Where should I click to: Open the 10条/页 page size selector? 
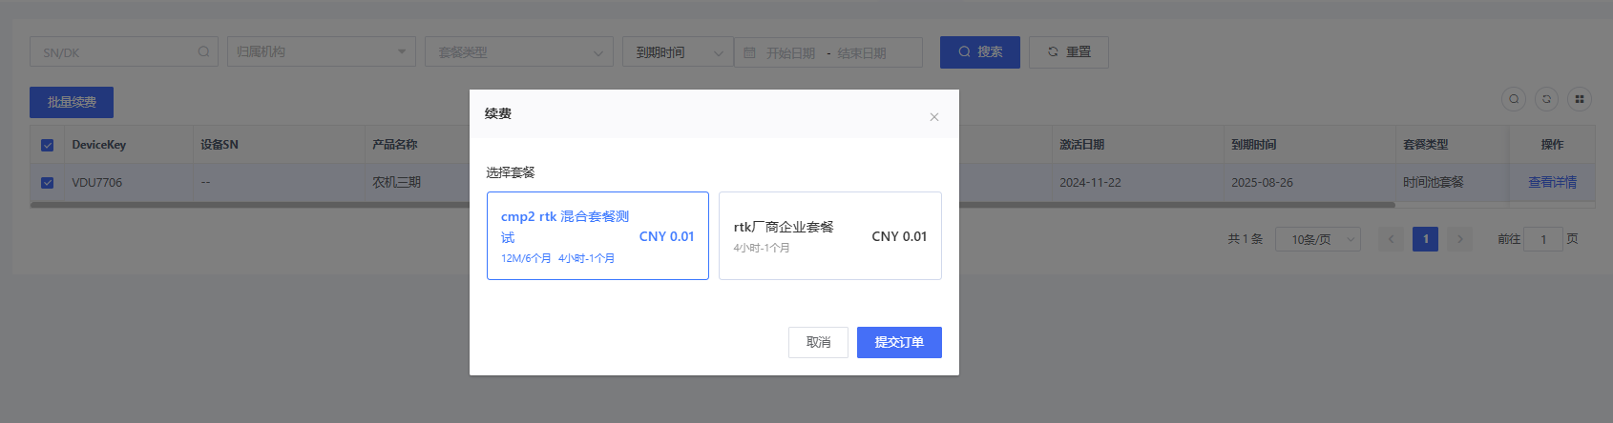pyautogui.click(x=1317, y=239)
